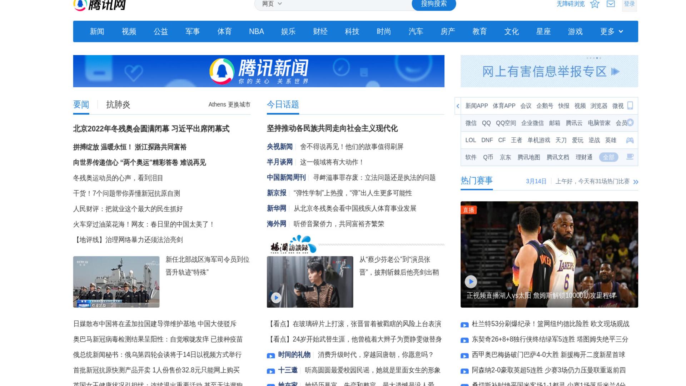Screen dimensions: 686x386
Task: Expand the 更多 navigation menu
Action: tap(611, 31)
